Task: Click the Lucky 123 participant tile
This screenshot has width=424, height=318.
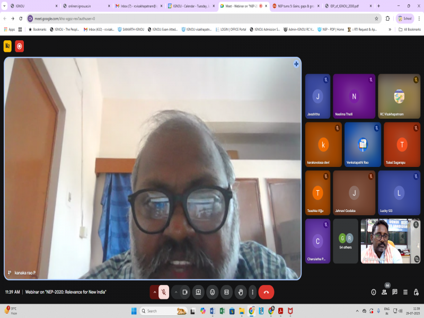Action: click(399, 193)
